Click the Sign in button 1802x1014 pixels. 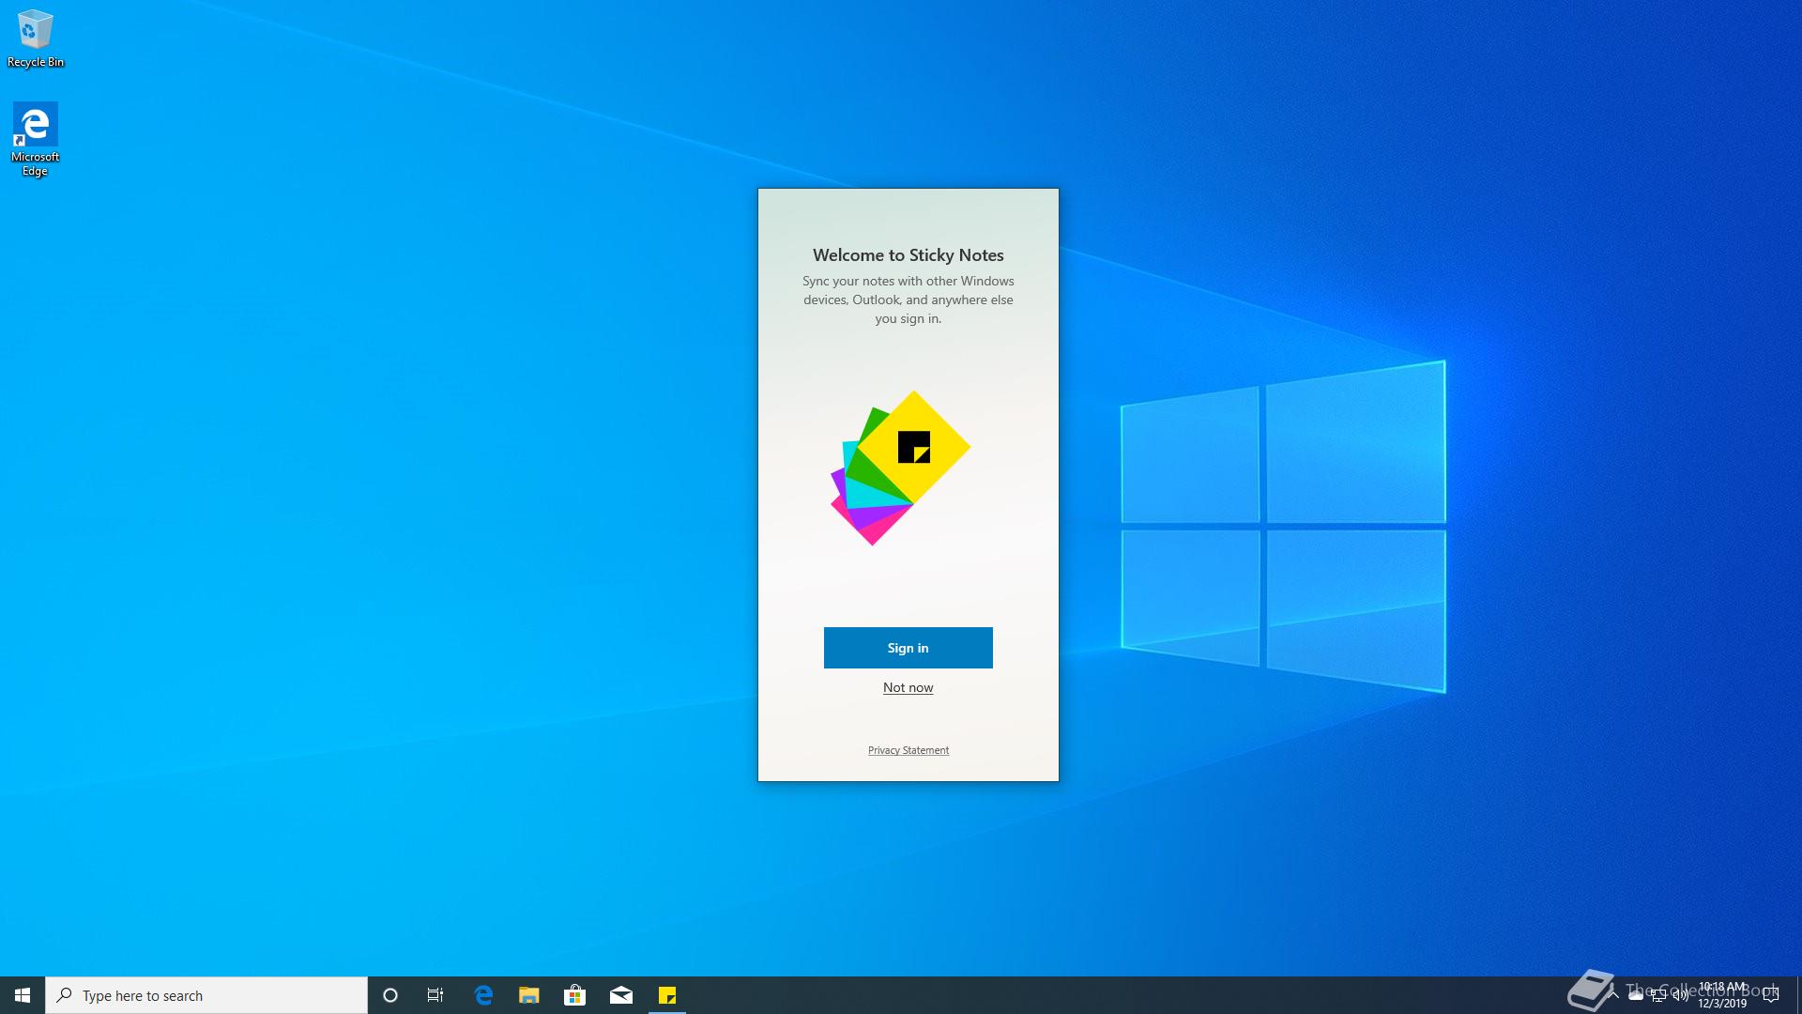point(908,648)
